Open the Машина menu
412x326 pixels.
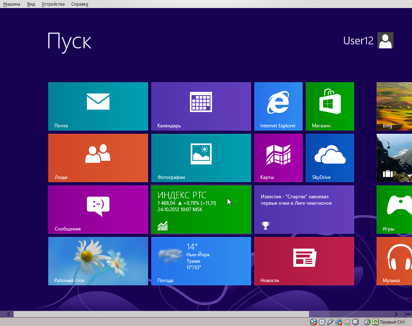click(x=12, y=4)
